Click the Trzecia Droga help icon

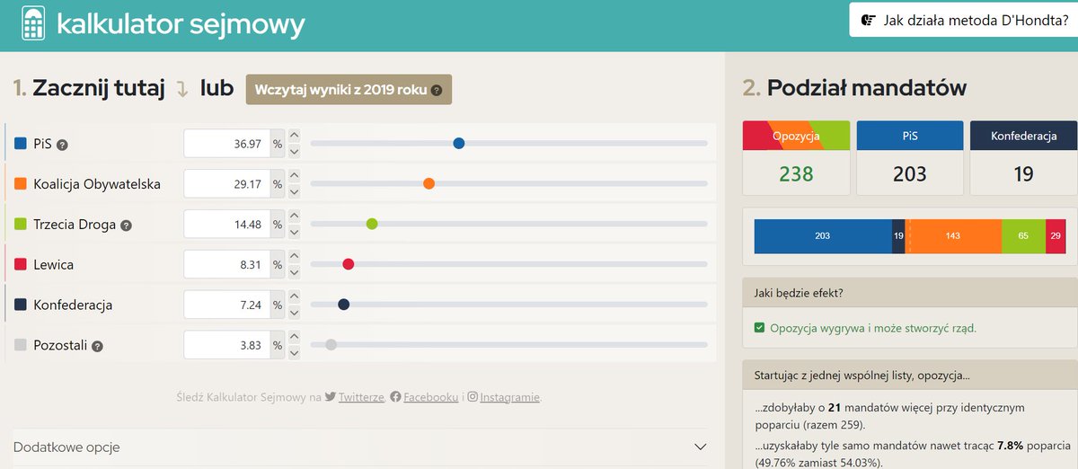pyautogui.click(x=126, y=225)
